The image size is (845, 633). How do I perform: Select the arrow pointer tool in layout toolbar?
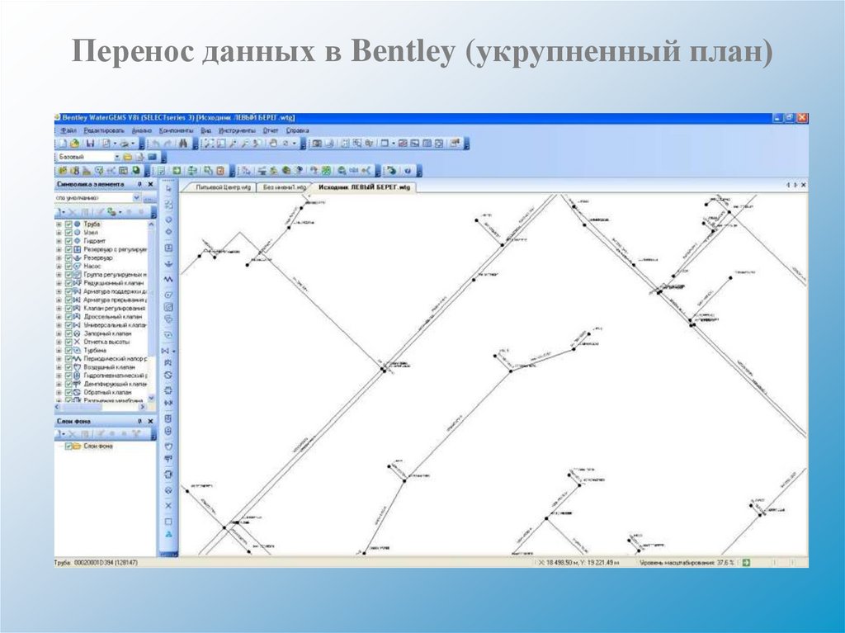[168, 189]
